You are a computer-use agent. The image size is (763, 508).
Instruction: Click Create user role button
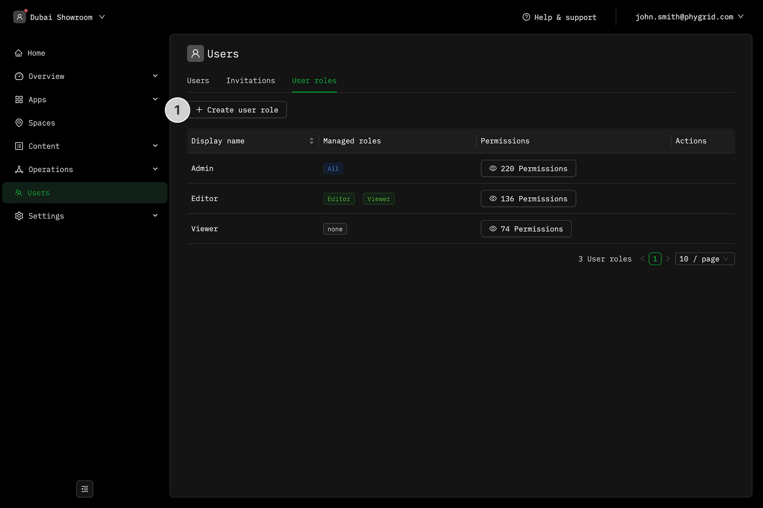[237, 110]
